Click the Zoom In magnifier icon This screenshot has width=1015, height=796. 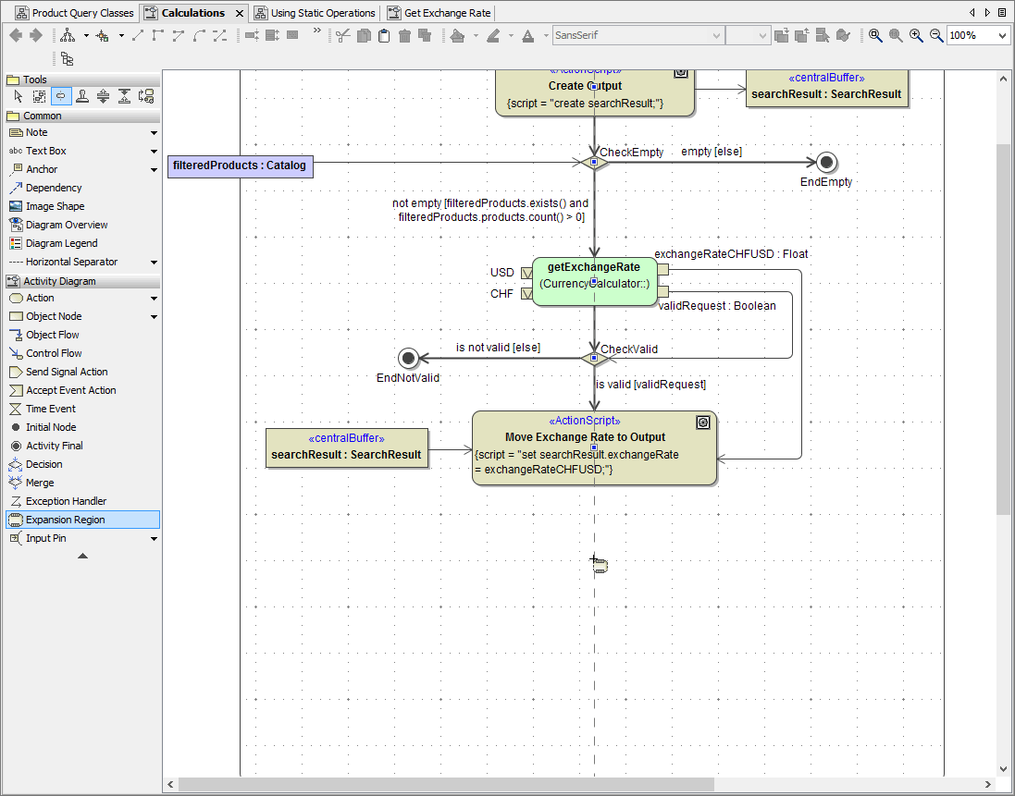[x=916, y=35]
